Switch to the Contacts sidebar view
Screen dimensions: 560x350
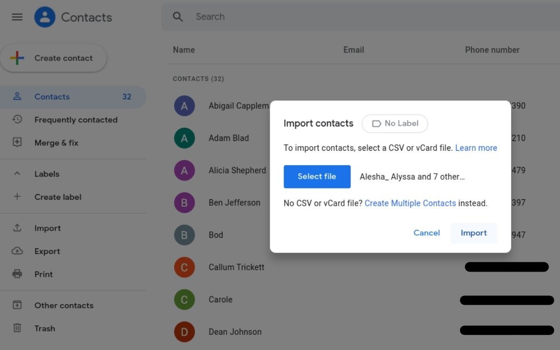[x=52, y=97]
